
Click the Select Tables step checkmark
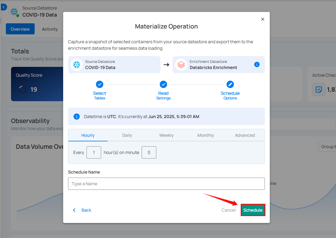(x=100, y=84)
